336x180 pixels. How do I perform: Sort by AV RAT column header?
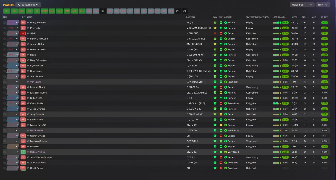pyautogui.click(x=324, y=17)
